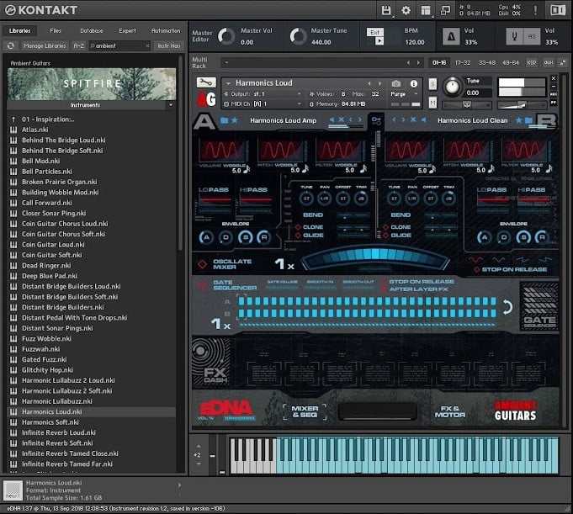Image resolution: width=573 pixels, height=514 pixels.
Task: Select the 33-48 rack page
Action: (x=487, y=63)
